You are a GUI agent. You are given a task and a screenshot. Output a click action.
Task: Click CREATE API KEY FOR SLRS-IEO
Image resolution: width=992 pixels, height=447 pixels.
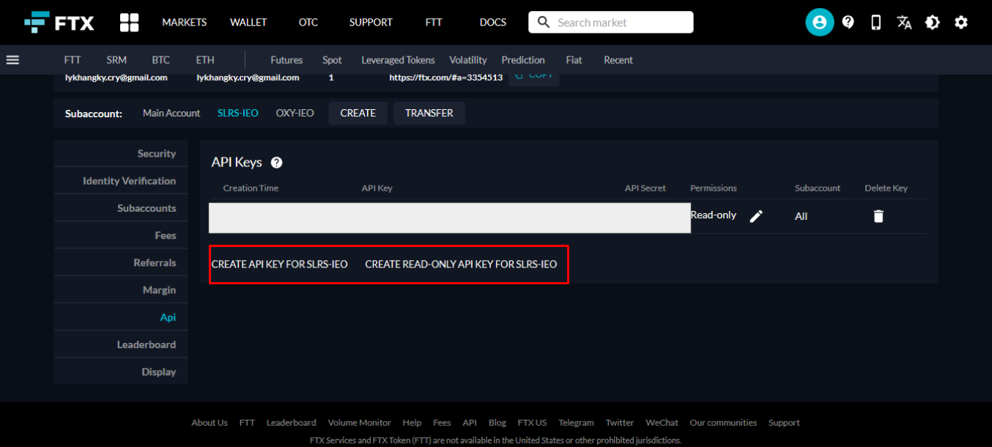coord(279,264)
